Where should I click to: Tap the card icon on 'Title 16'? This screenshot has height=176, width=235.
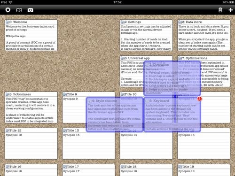(8, 167)
